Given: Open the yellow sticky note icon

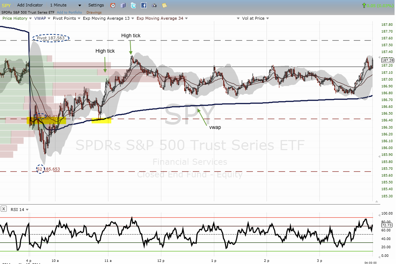Looking at the screenshot, I should (165, 5).
